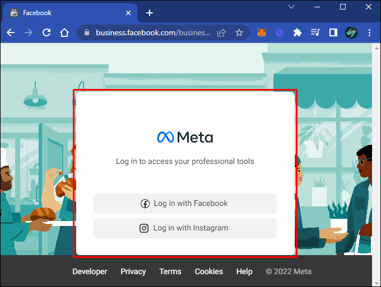Log in with Facebook
Viewport: 381px width, 287px height.
(185, 204)
